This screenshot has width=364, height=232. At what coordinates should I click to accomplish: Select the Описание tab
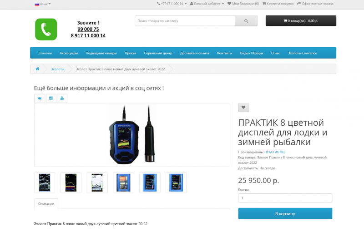click(46, 204)
